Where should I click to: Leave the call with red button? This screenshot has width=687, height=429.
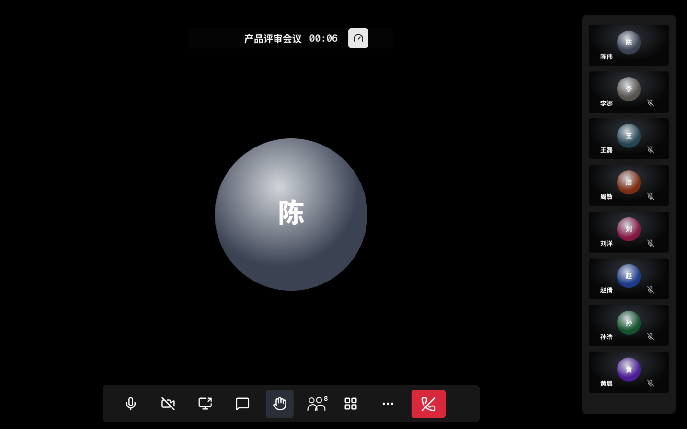coord(428,404)
